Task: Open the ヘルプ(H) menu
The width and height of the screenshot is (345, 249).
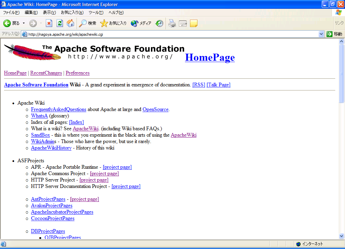Action: click(116, 12)
